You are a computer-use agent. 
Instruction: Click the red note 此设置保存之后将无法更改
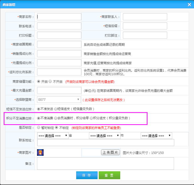(104, 100)
